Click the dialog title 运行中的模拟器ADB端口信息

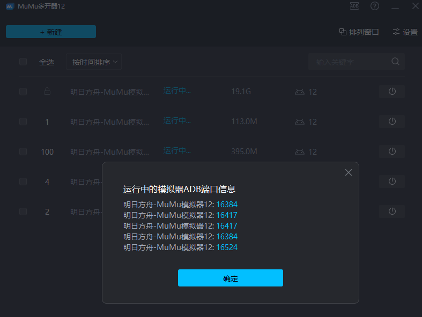coord(179,189)
